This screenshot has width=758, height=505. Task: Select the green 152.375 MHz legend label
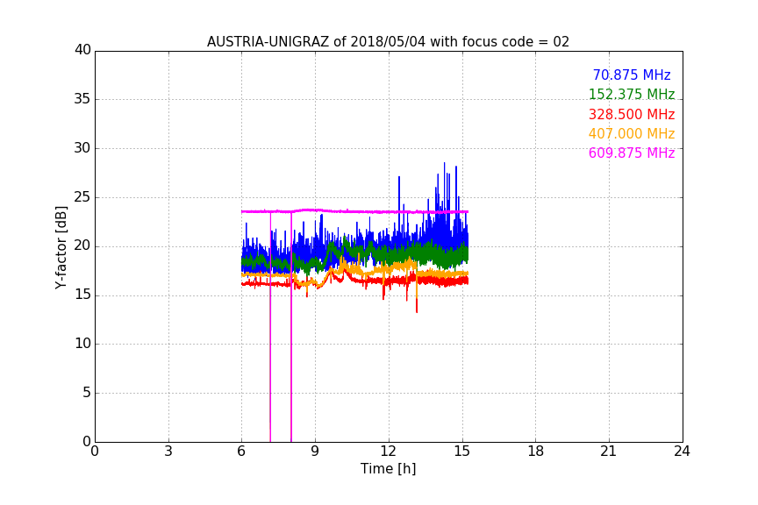tap(632, 94)
